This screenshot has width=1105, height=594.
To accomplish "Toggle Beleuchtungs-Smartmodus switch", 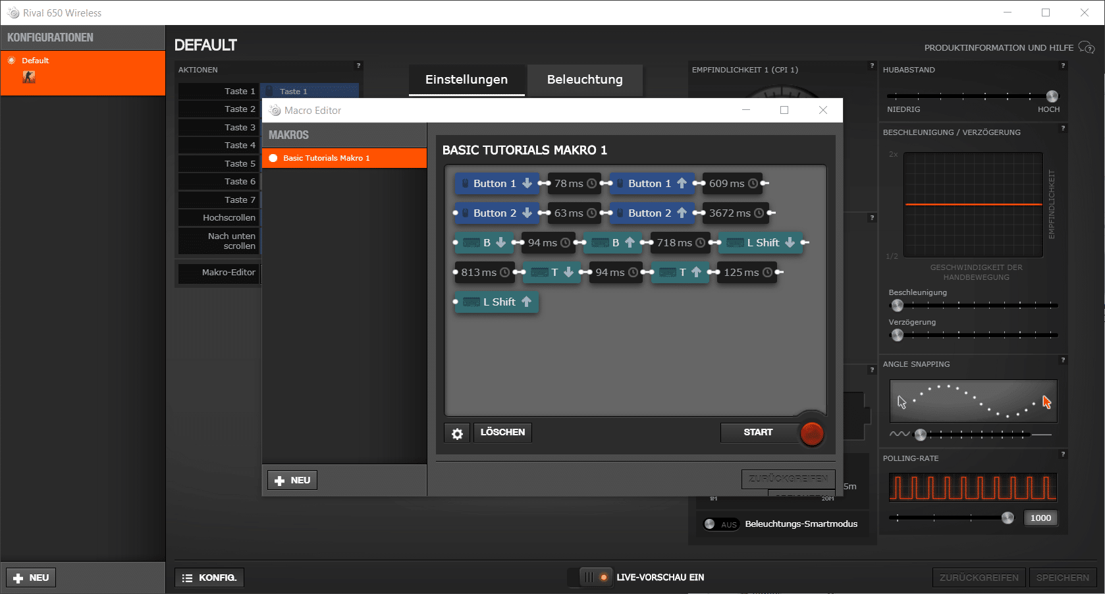I will point(720,524).
